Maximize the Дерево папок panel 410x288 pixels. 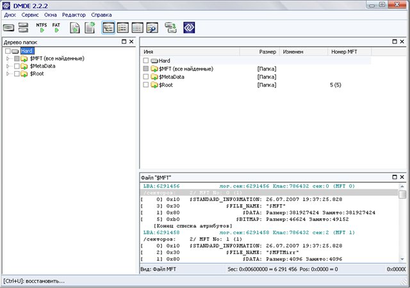tap(124, 42)
